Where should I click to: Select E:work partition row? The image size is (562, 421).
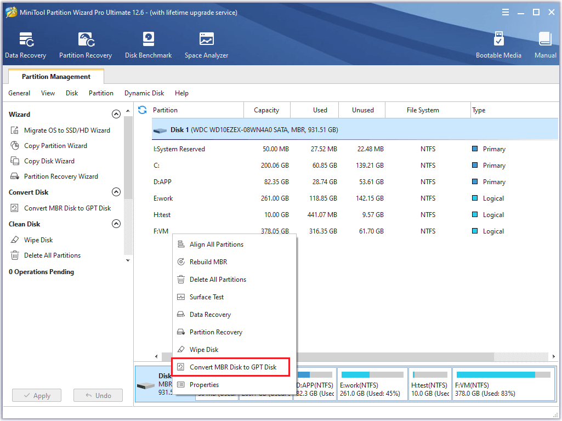point(355,198)
